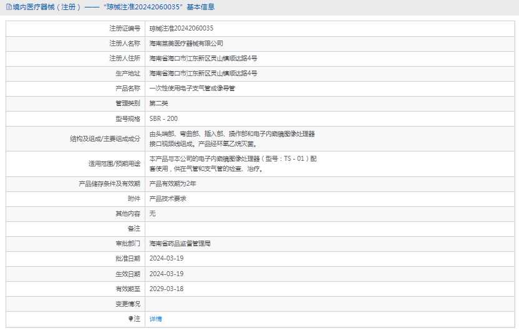Viewport: 519px width, 331px height.
Task: Click management category value 第二类
Action: click(x=158, y=103)
